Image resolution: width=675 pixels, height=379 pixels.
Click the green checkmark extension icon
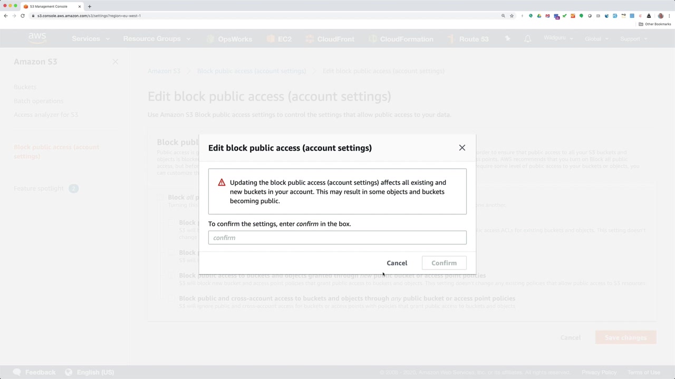[564, 16]
